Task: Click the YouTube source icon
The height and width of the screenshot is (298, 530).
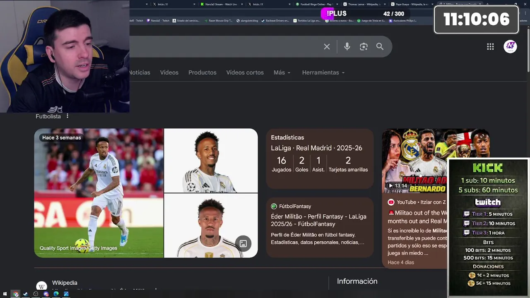Action: (391, 202)
